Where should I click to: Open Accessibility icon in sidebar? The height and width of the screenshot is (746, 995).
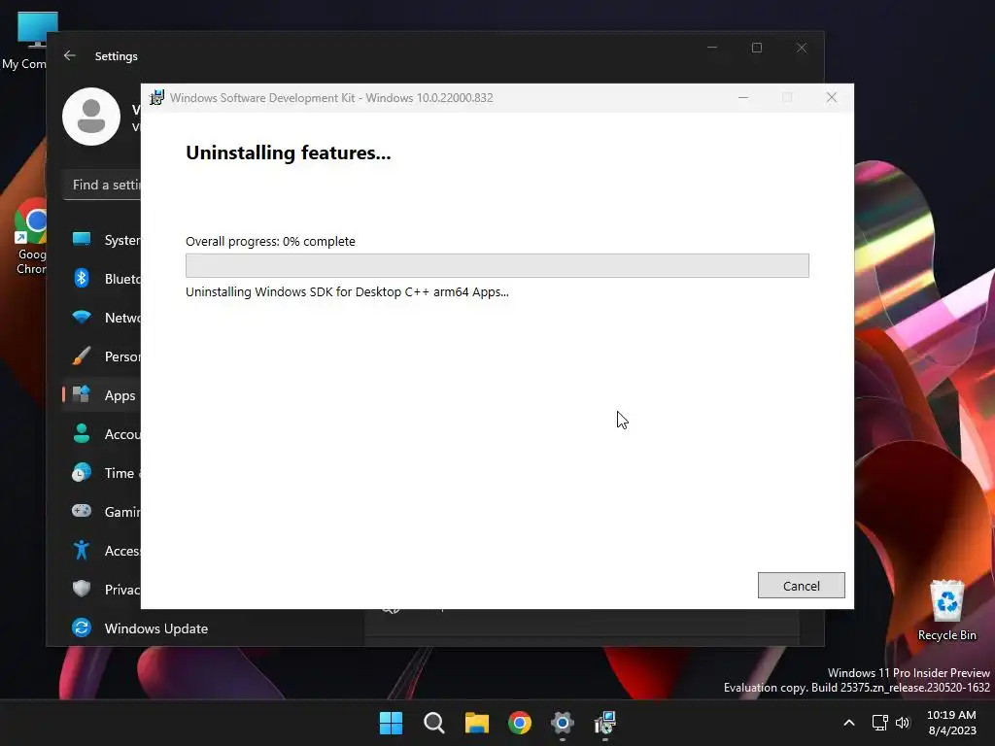click(82, 550)
